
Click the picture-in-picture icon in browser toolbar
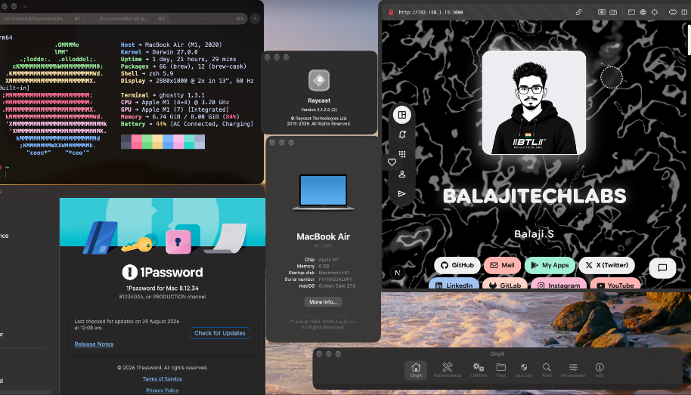(602, 12)
